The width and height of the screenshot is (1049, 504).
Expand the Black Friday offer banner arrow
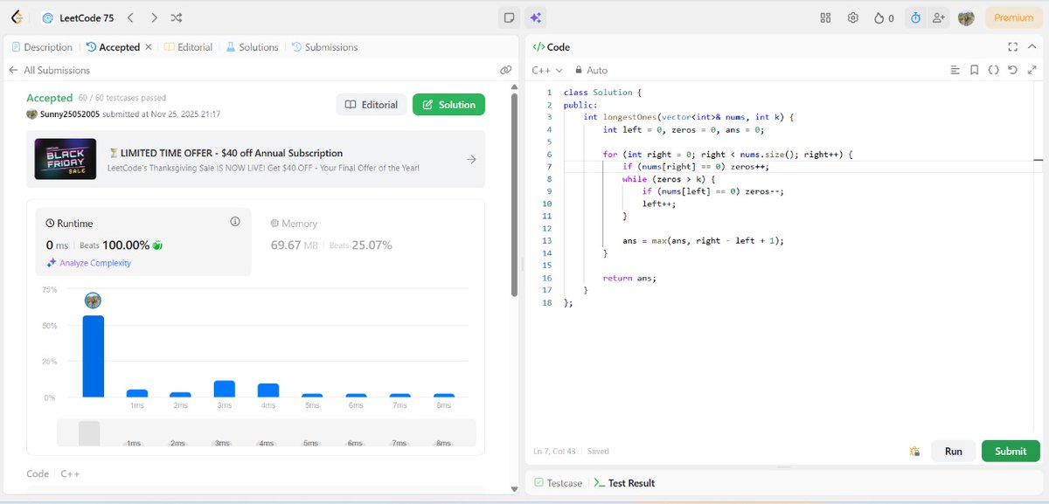[x=470, y=160]
